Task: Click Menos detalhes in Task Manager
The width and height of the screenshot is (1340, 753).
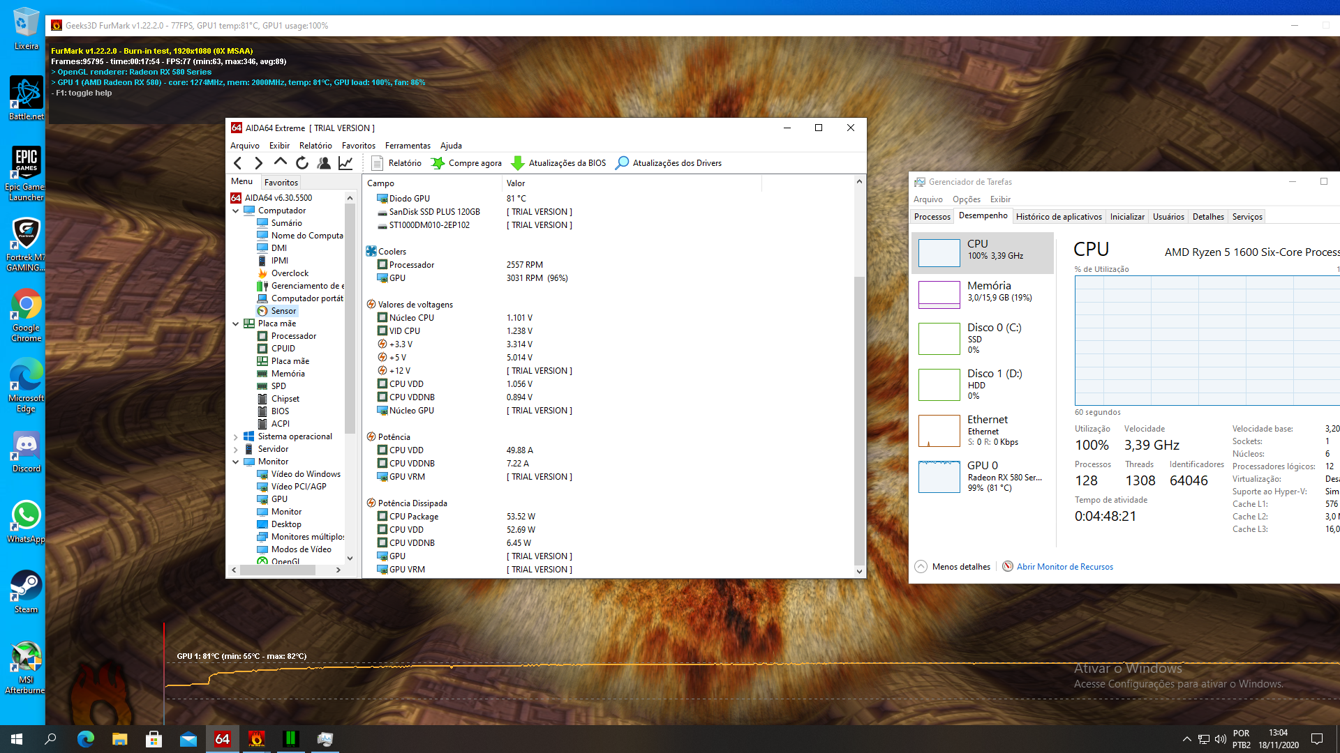Action: 953,567
